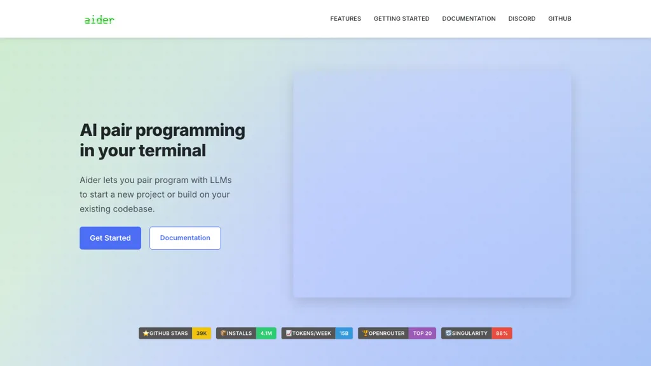Viewport: 651px width, 366px height.
Task: Click the chart icon on Tokens/Week badge
Action: click(289, 333)
